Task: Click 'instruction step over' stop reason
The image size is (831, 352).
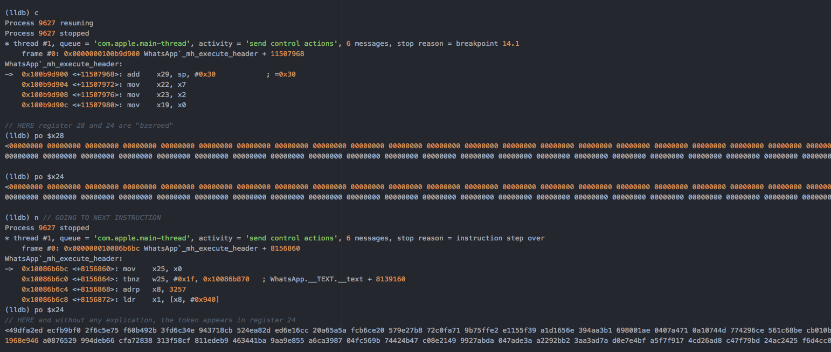Action: click(501, 238)
